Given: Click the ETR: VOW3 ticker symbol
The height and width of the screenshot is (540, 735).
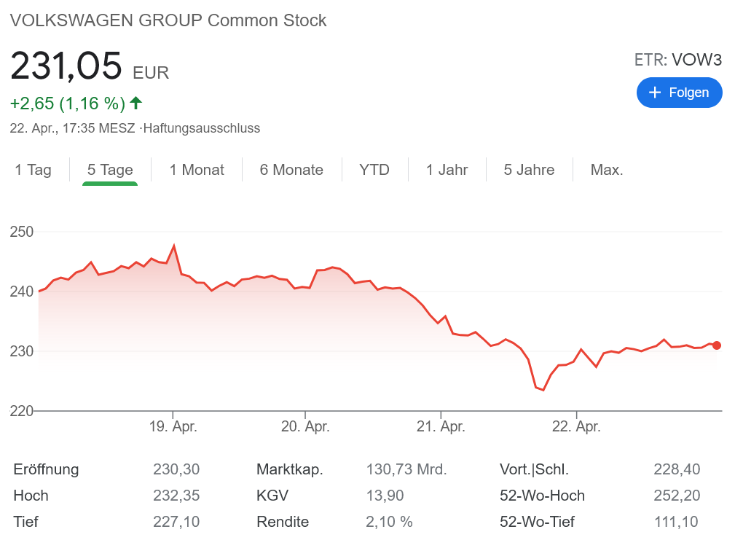Looking at the screenshot, I should pyautogui.click(x=678, y=60).
